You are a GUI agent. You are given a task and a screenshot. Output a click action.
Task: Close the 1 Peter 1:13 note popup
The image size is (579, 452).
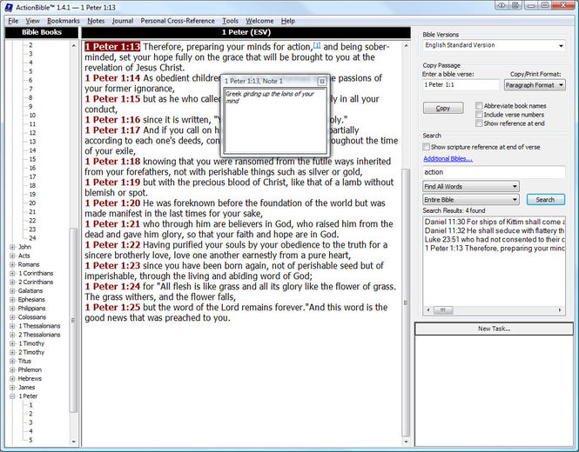tap(321, 81)
